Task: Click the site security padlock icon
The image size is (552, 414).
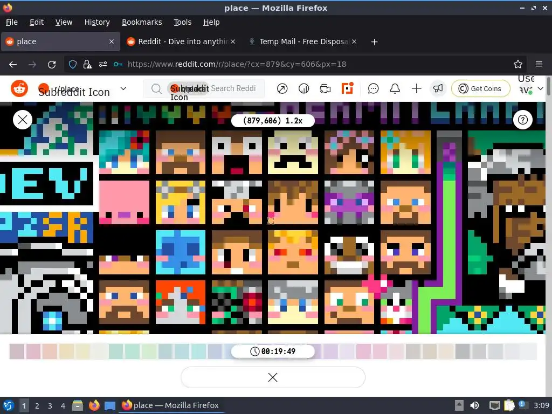Action: (x=87, y=64)
